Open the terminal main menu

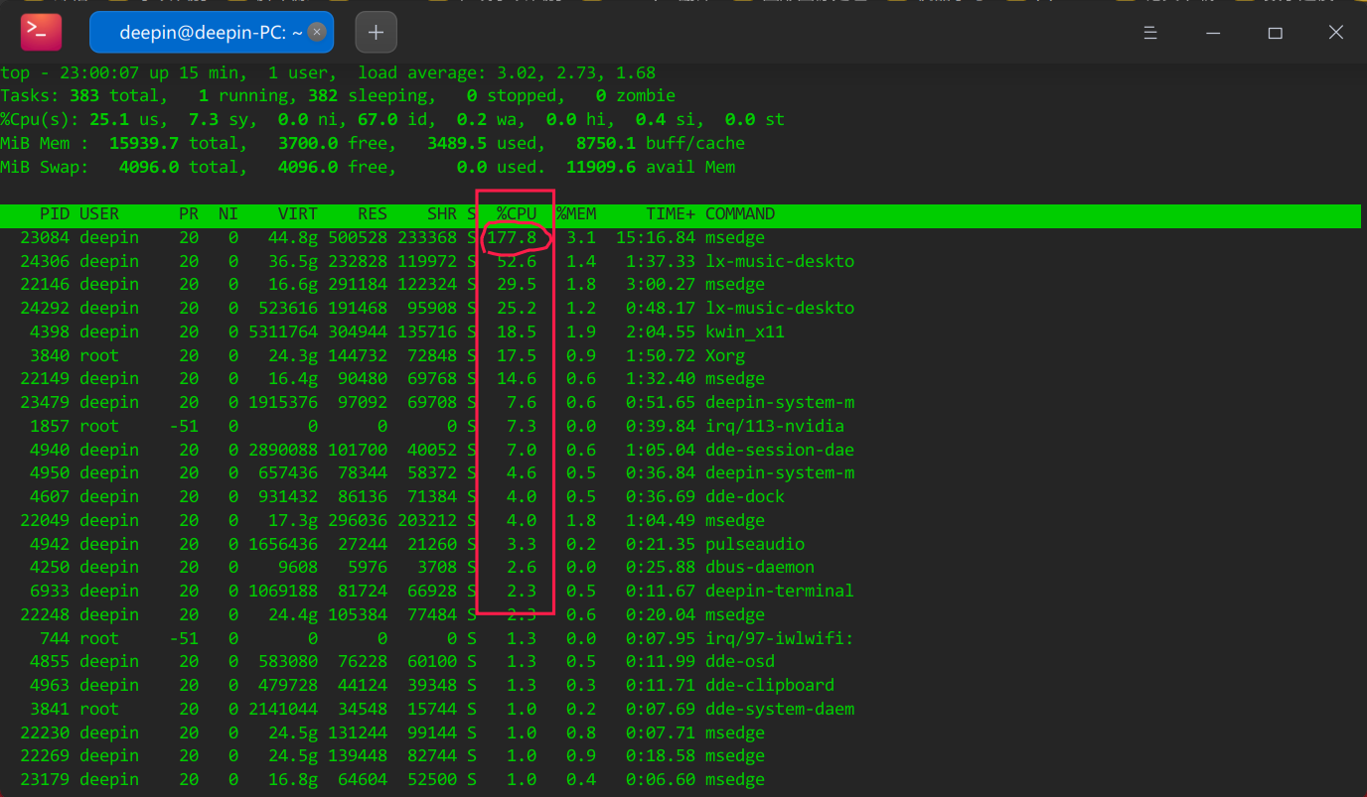coord(1150,33)
